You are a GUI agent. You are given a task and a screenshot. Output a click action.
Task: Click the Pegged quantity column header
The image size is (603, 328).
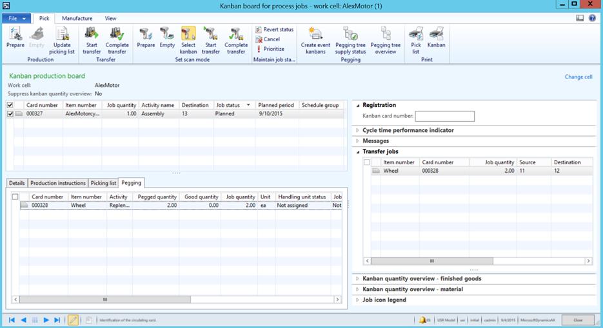(156, 197)
